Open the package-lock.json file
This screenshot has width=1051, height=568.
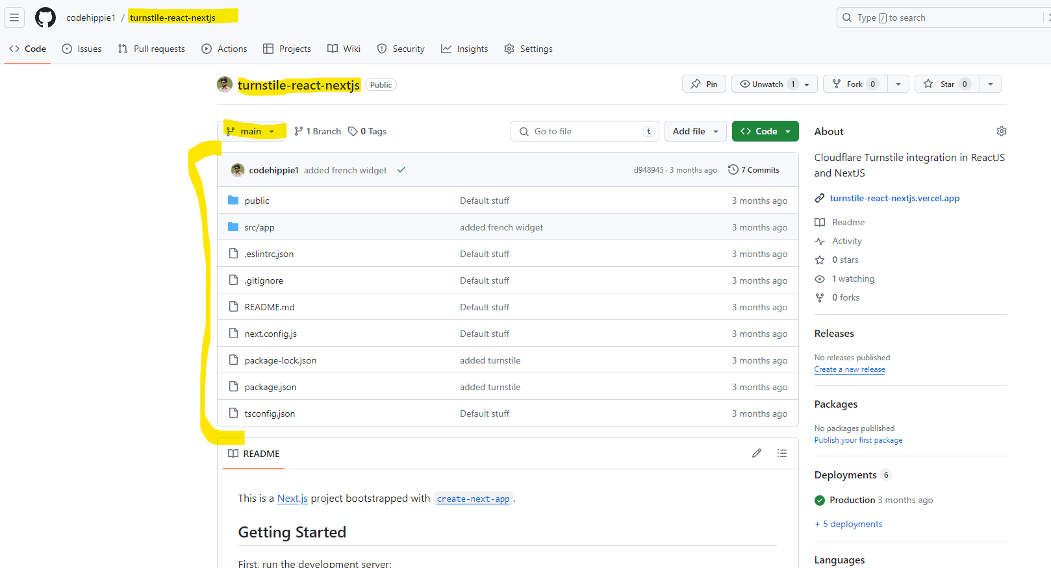point(281,360)
